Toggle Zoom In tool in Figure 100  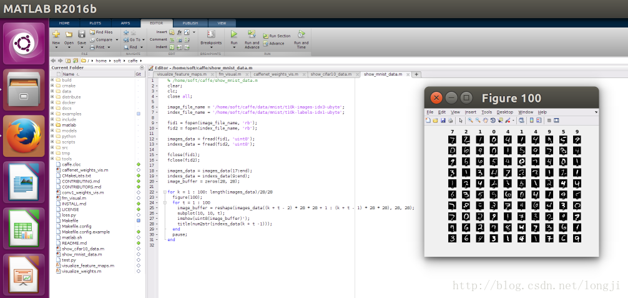click(x=470, y=120)
